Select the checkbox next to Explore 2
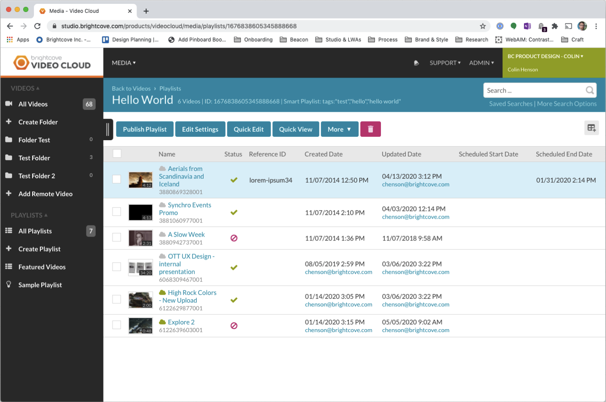This screenshot has width=606, height=402. pos(116,325)
